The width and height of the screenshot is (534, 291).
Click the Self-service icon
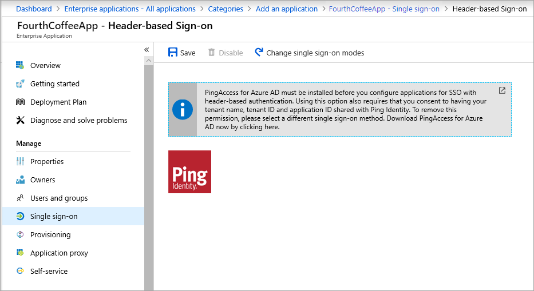pyautogui.click(x=20, y=271)
